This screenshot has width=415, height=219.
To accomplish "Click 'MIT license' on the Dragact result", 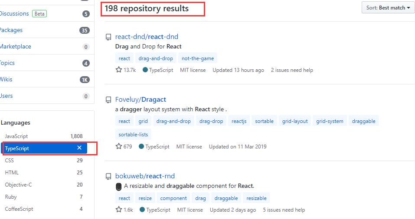I will tap(189, 147).
